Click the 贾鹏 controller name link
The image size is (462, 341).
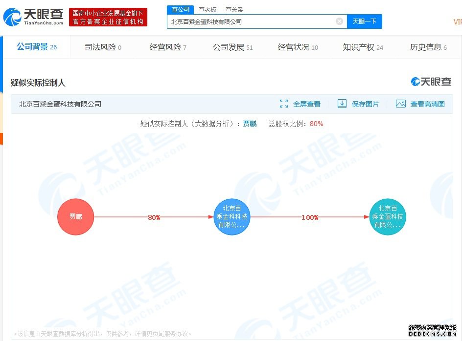click(250, 124)
